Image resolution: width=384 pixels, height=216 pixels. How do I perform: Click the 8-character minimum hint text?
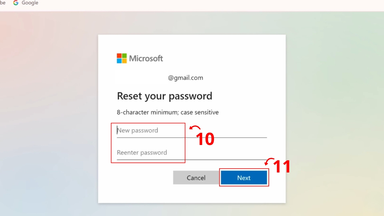[x=168, y=112]
